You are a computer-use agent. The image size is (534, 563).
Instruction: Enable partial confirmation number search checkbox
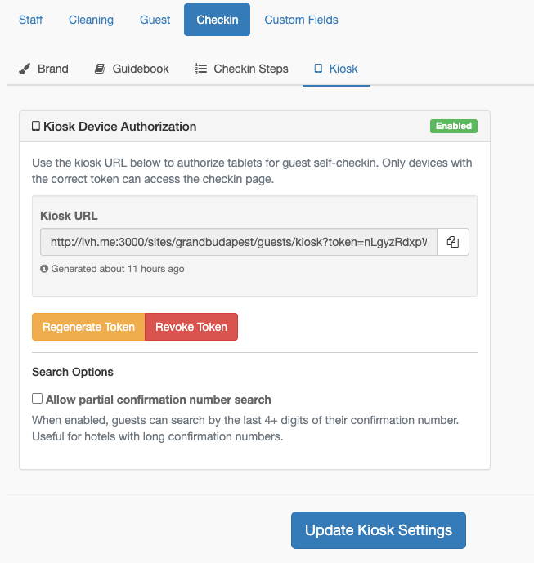click(x=37, y=399)
